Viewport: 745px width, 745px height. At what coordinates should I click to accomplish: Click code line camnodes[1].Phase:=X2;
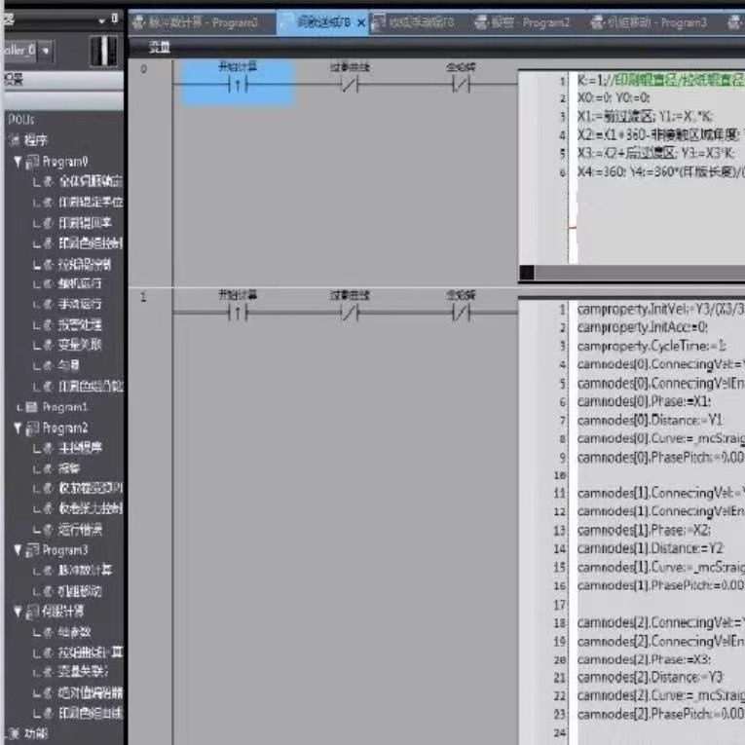click(644, 530)
